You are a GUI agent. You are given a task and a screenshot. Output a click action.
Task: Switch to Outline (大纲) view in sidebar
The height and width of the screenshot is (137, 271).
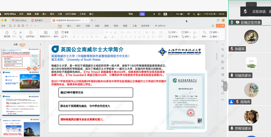coord(15,44)
